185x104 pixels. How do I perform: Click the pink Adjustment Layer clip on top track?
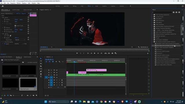[x=96, y=70]
